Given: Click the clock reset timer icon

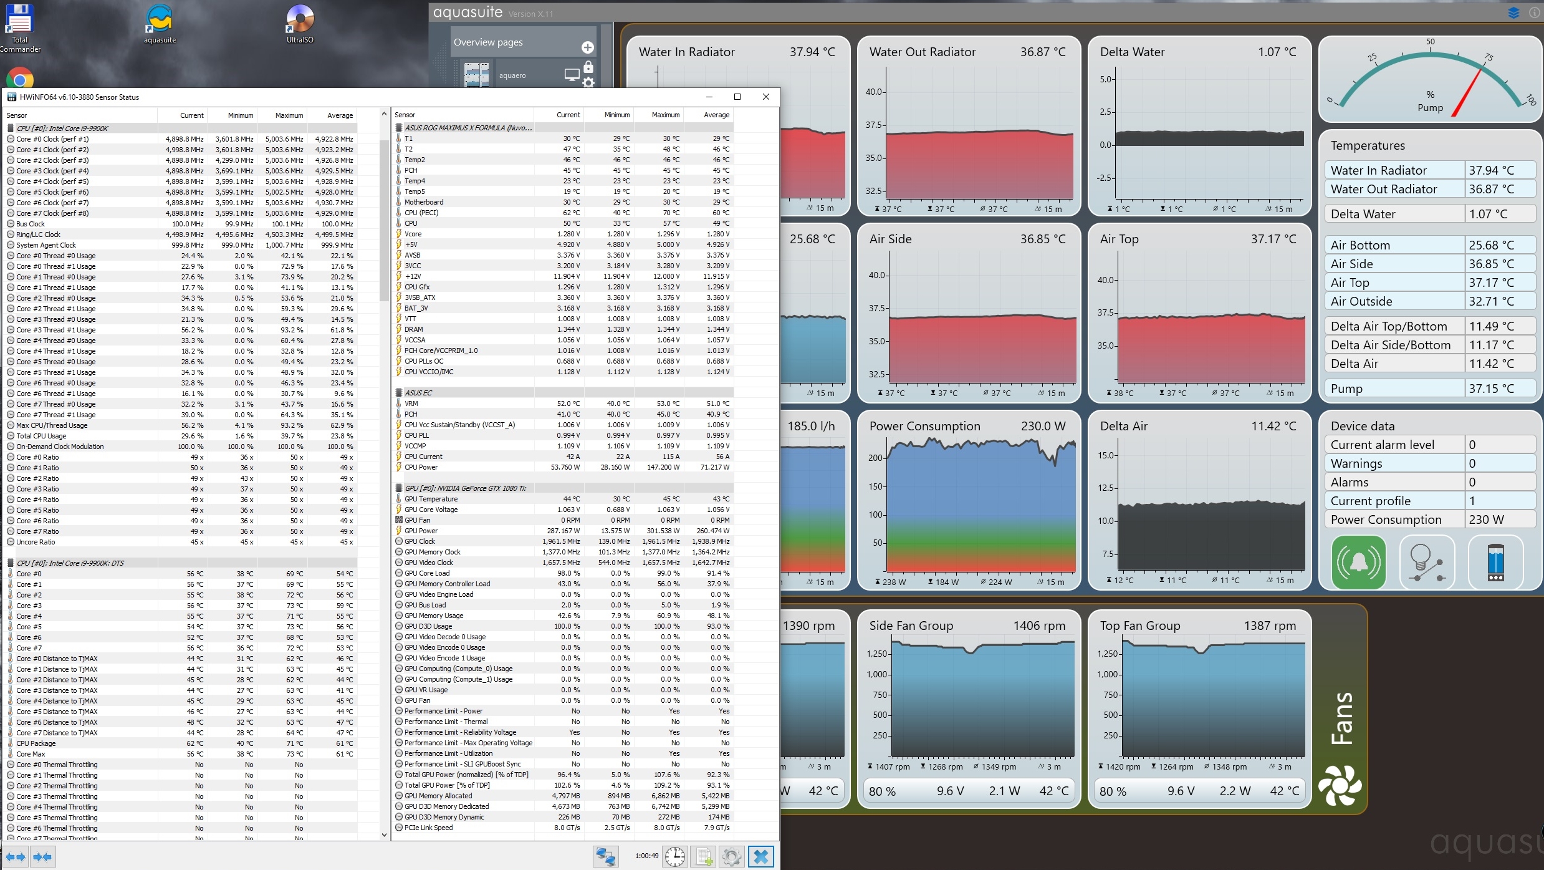Looking at the screenshot, I should pos(674,856).
